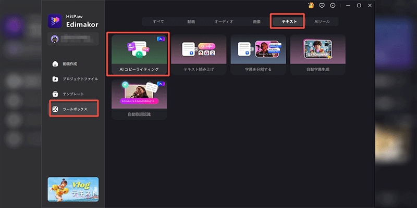The height and width of the screenshot is (208, 417).
Task: Click the treasure chest gift icon
Action: click(311, 5)
